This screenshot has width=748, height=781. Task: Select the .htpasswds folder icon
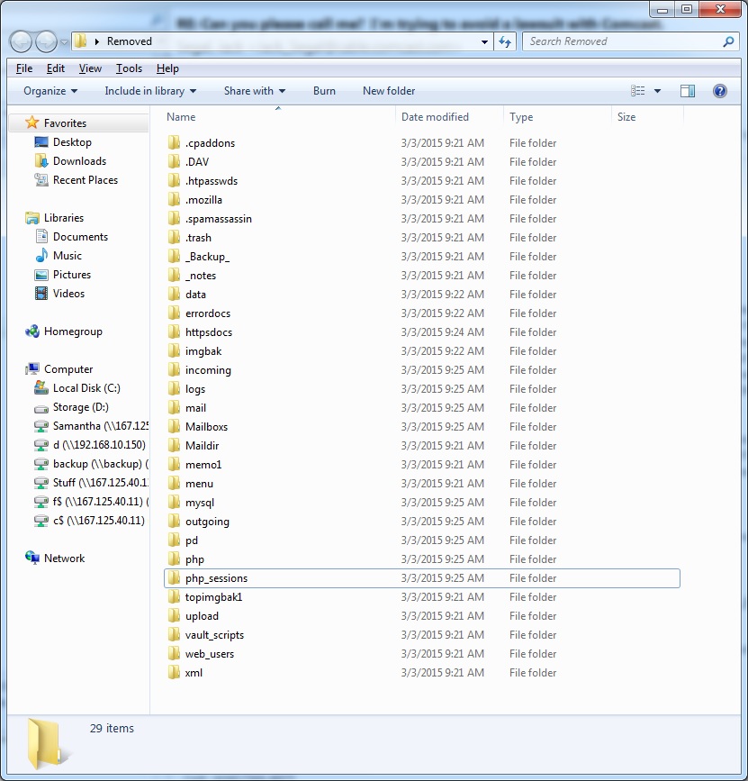tap(174, 181)
